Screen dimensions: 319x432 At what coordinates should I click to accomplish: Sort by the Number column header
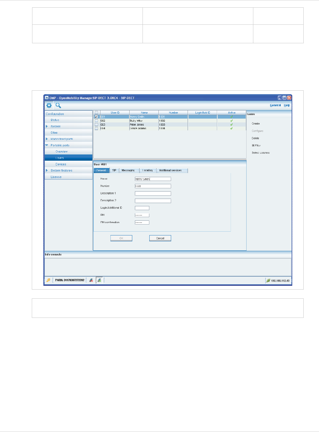click(x=173, y=113)
